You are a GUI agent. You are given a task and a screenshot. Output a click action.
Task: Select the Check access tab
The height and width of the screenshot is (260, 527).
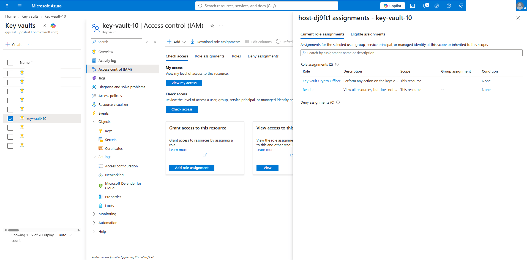177,56
